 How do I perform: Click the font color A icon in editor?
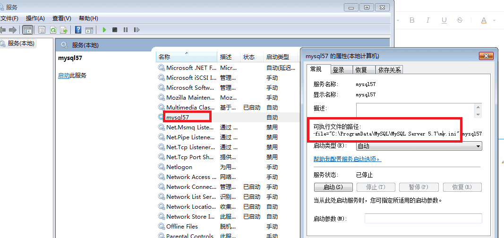484,21
